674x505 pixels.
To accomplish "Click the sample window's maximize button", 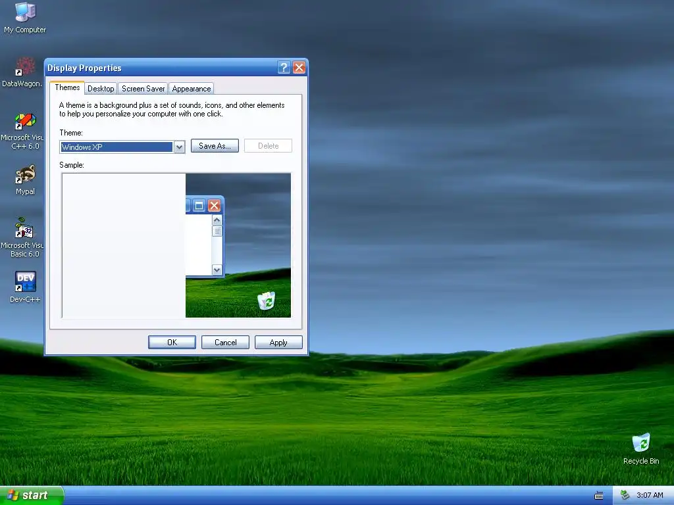I will pyautogui.click(x=199, y=206).
